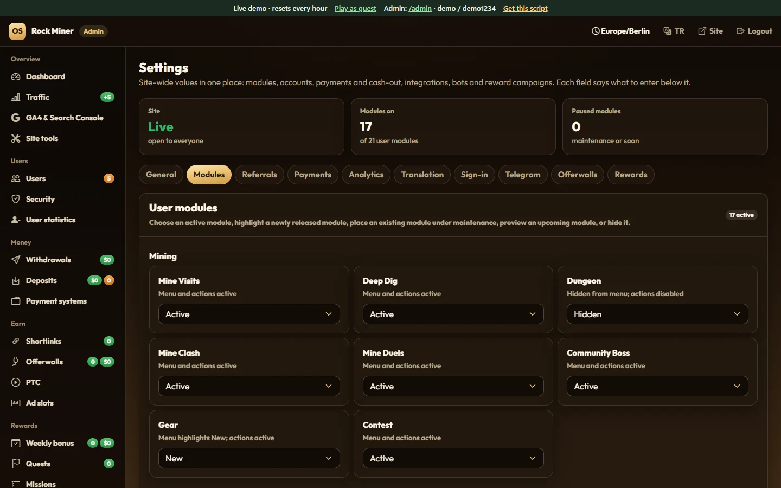Open the Gear New status dropdown

249,458
